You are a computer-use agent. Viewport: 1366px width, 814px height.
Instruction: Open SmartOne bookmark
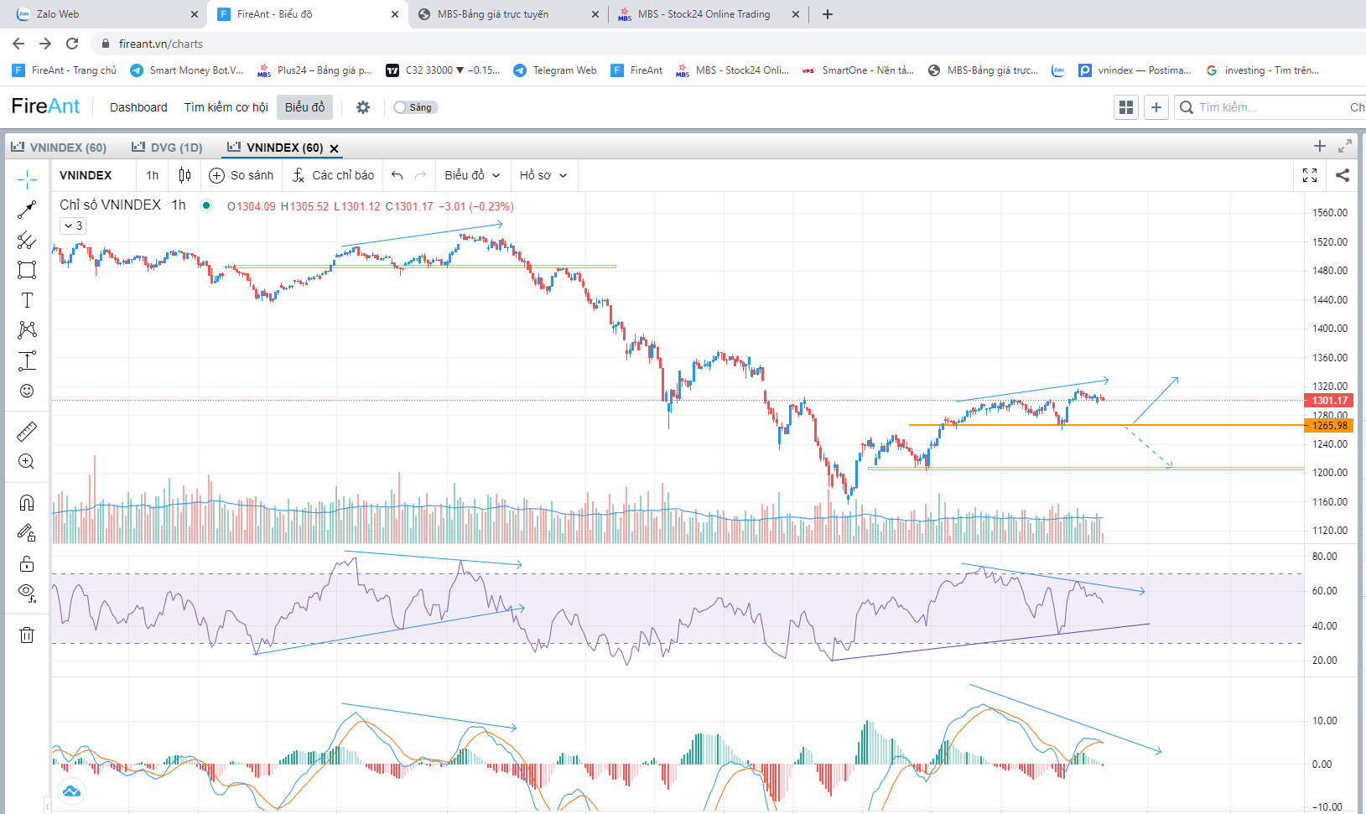tap(858, 70)
